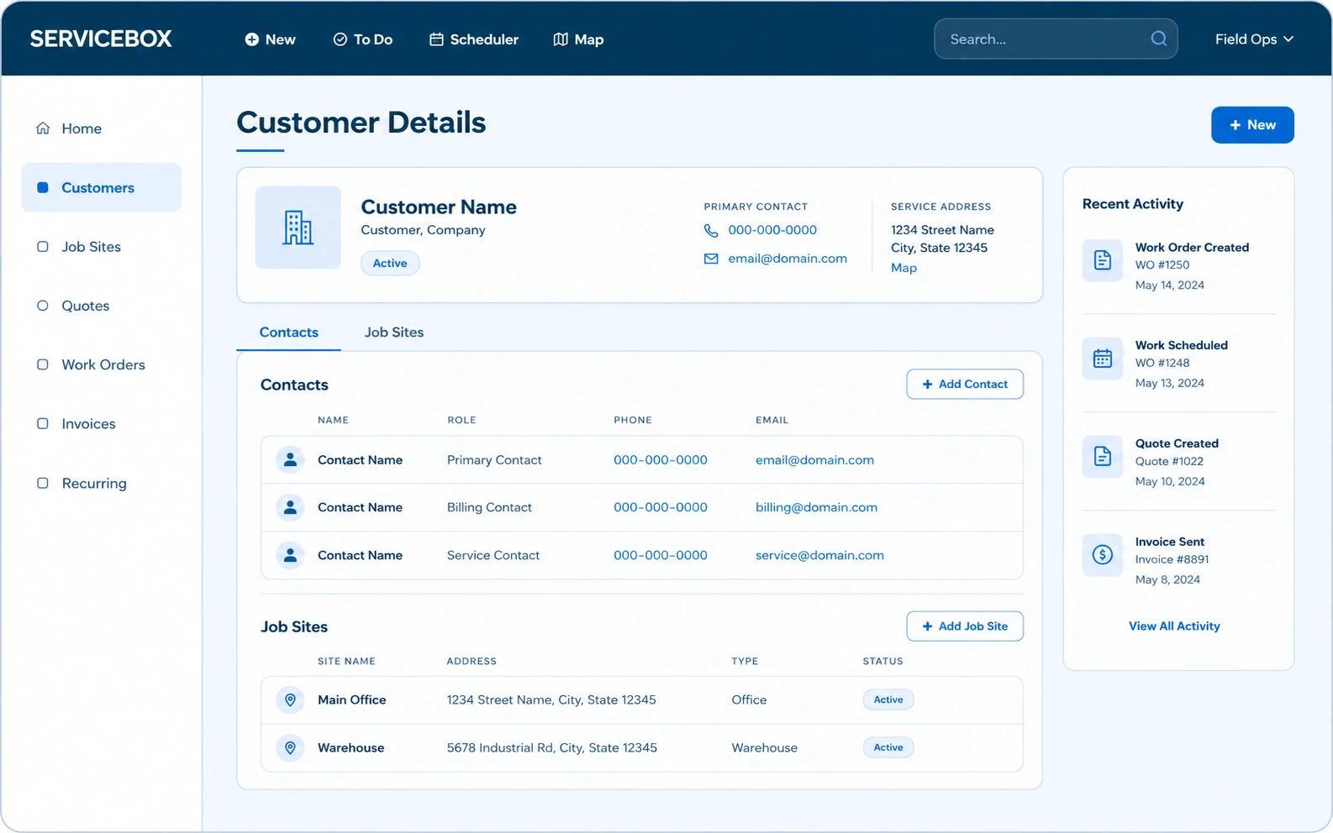Open the Scheduler menu item

click(474, 39)
